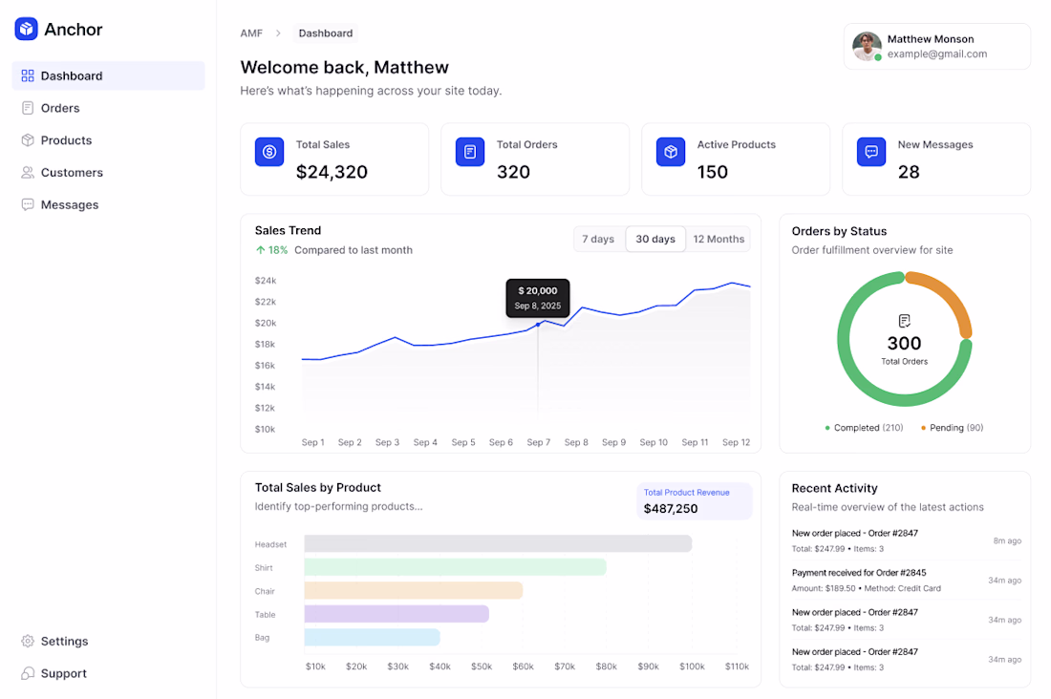Image resolution: width=1051 pixels, height=699 pixels.
Task: Click the Pending (90) legend entry
Action: (952, 428)
